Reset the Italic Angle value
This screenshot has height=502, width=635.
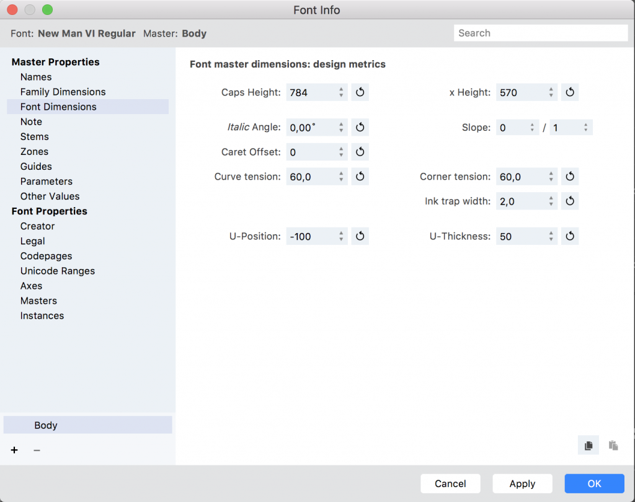coord(360,127)
